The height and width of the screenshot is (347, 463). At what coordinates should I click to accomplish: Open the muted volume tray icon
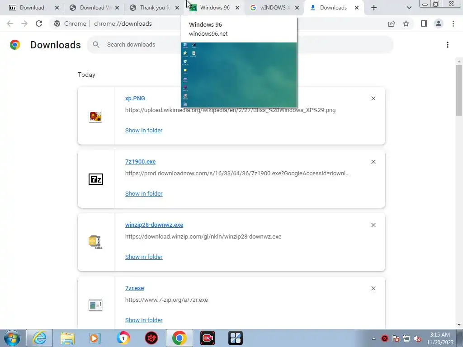[417, 338]
